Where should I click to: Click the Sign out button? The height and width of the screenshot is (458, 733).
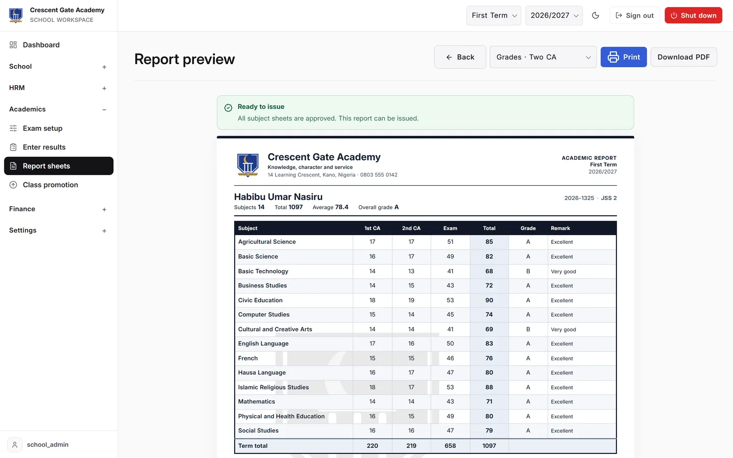pyautogui.click(x=634, y=15)
